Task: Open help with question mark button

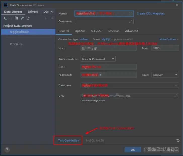Action: (x=7, y=150)
